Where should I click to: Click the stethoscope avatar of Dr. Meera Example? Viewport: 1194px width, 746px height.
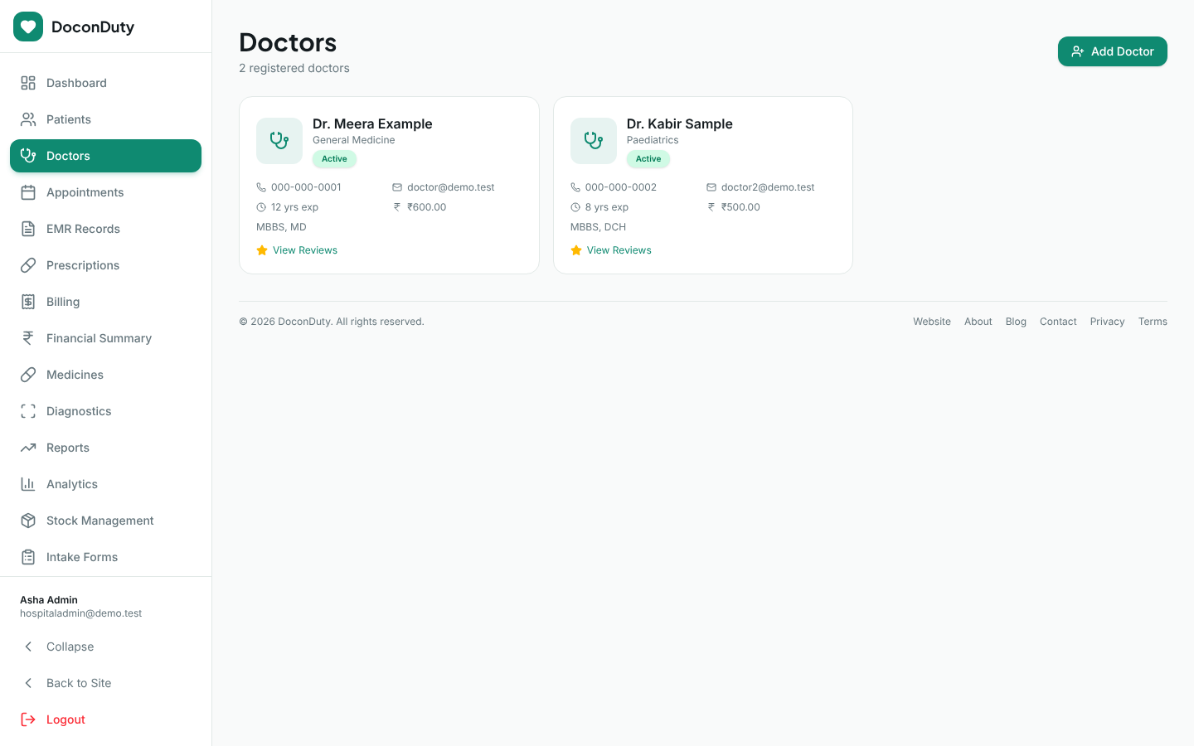click(x=279, y=141)
